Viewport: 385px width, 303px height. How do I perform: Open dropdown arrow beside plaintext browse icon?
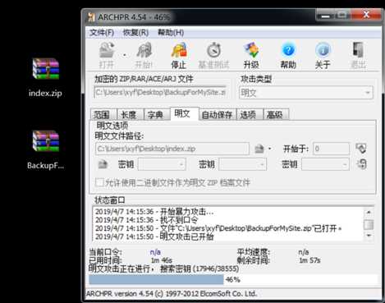click(270, 149)
